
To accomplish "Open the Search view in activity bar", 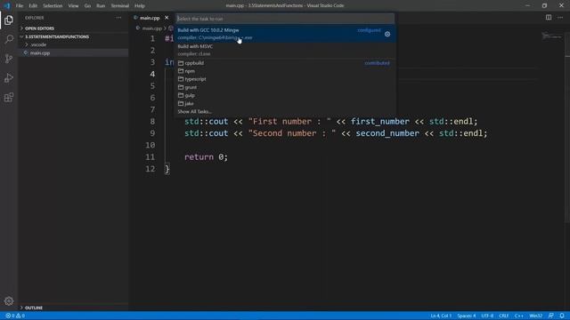I will coord(9,39).
